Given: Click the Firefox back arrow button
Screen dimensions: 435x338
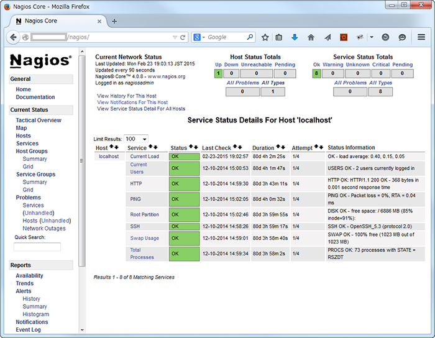Looking at the screenshot, I should (x=14, y=37).
